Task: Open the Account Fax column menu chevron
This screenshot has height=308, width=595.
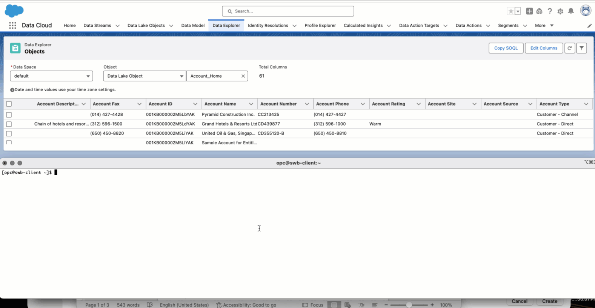Action: pyautogui.click(x=139, y=104)
